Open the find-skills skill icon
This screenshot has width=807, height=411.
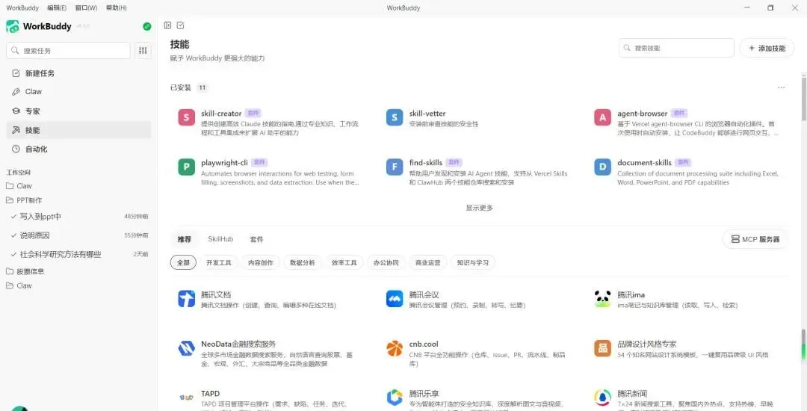coord(395,167)
